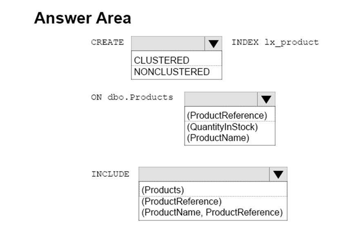This screenshot has height=231, width=343.
Task: Open the index type dropdown arrow after CREATE
Action: tap(213, 43)
